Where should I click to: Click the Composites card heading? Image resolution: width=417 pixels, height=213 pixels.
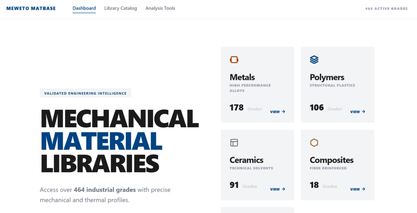point(331,160)
